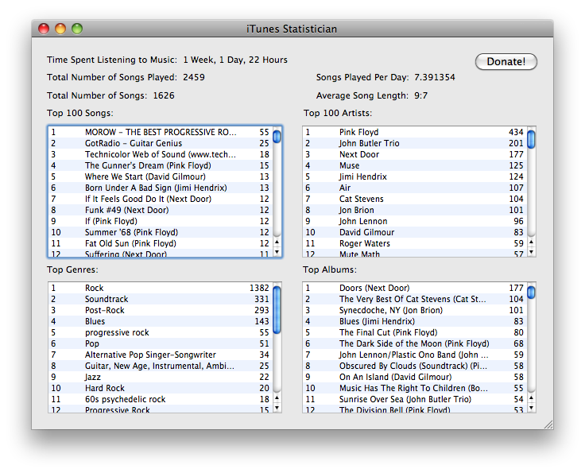Click the window resize grip corner
This screenshot has width=585, height=473.
548,425
